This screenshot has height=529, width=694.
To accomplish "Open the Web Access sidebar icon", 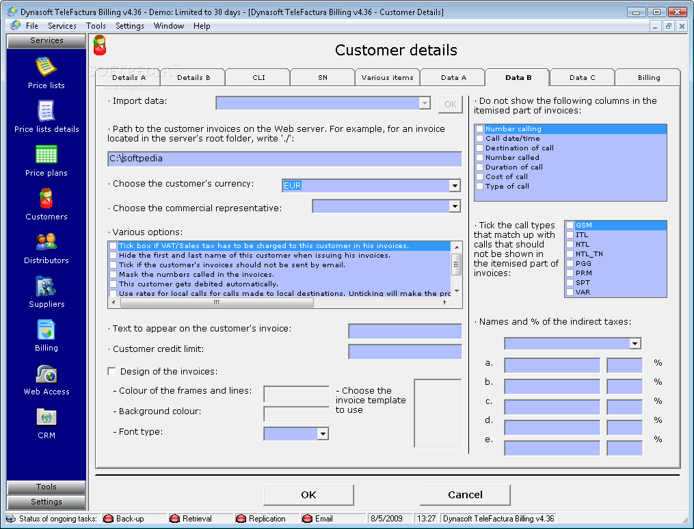I will pos(46,374).
